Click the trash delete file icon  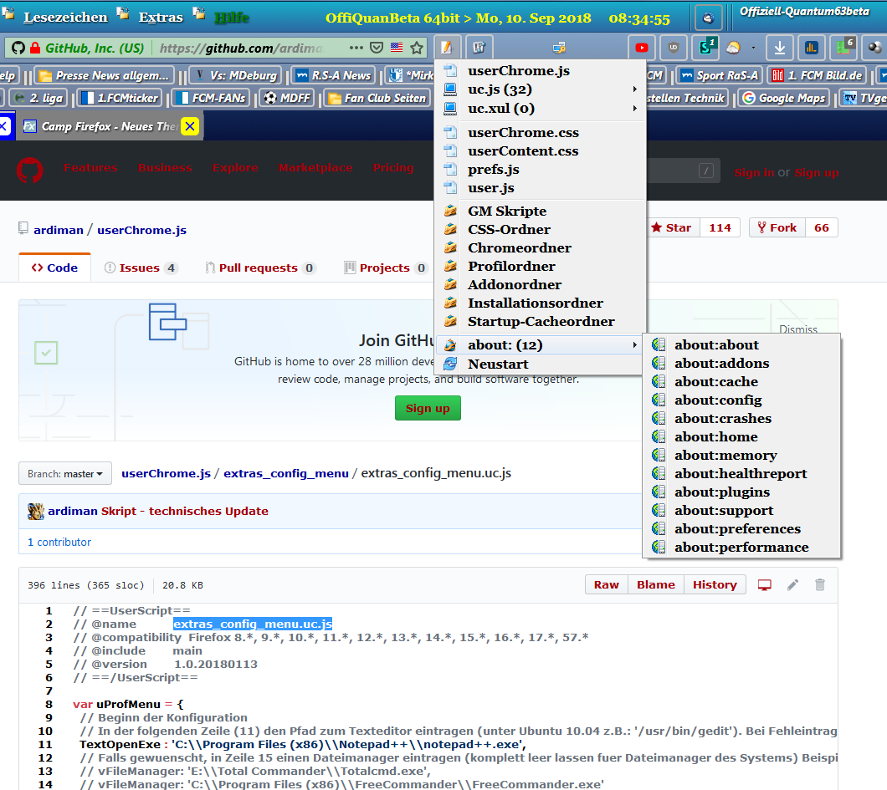820,585
